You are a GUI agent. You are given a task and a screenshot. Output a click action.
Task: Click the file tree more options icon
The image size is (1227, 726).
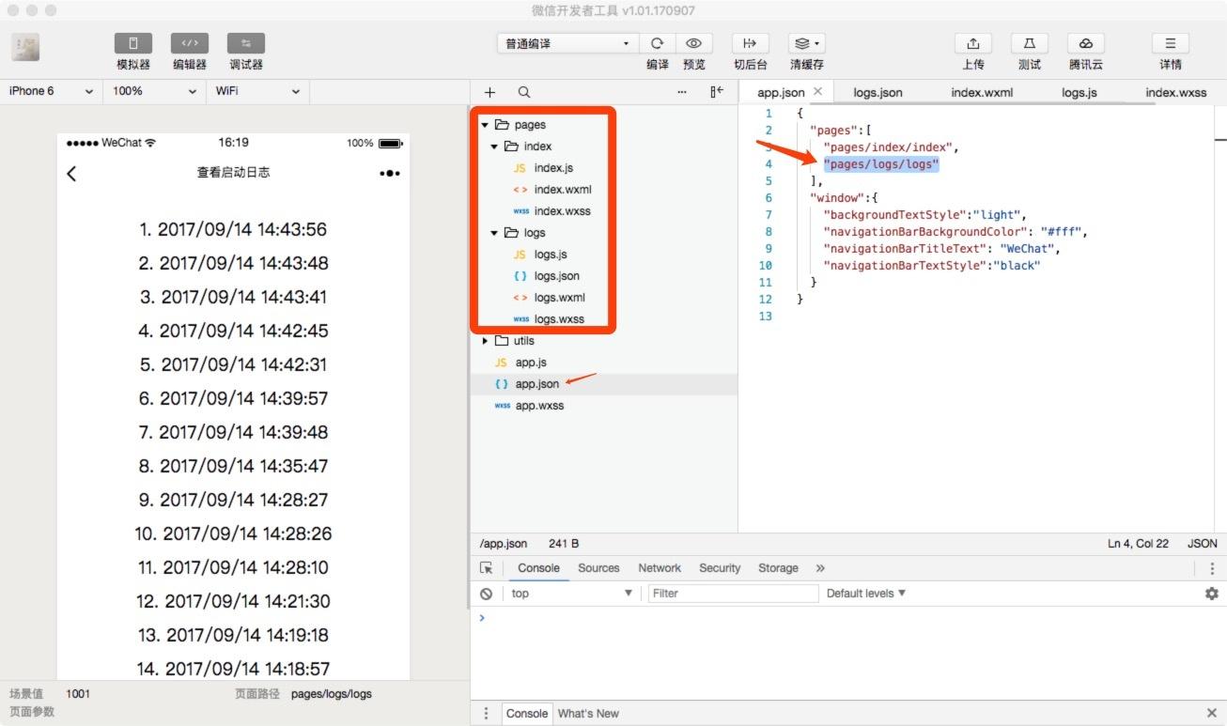(x=682, y=92)
